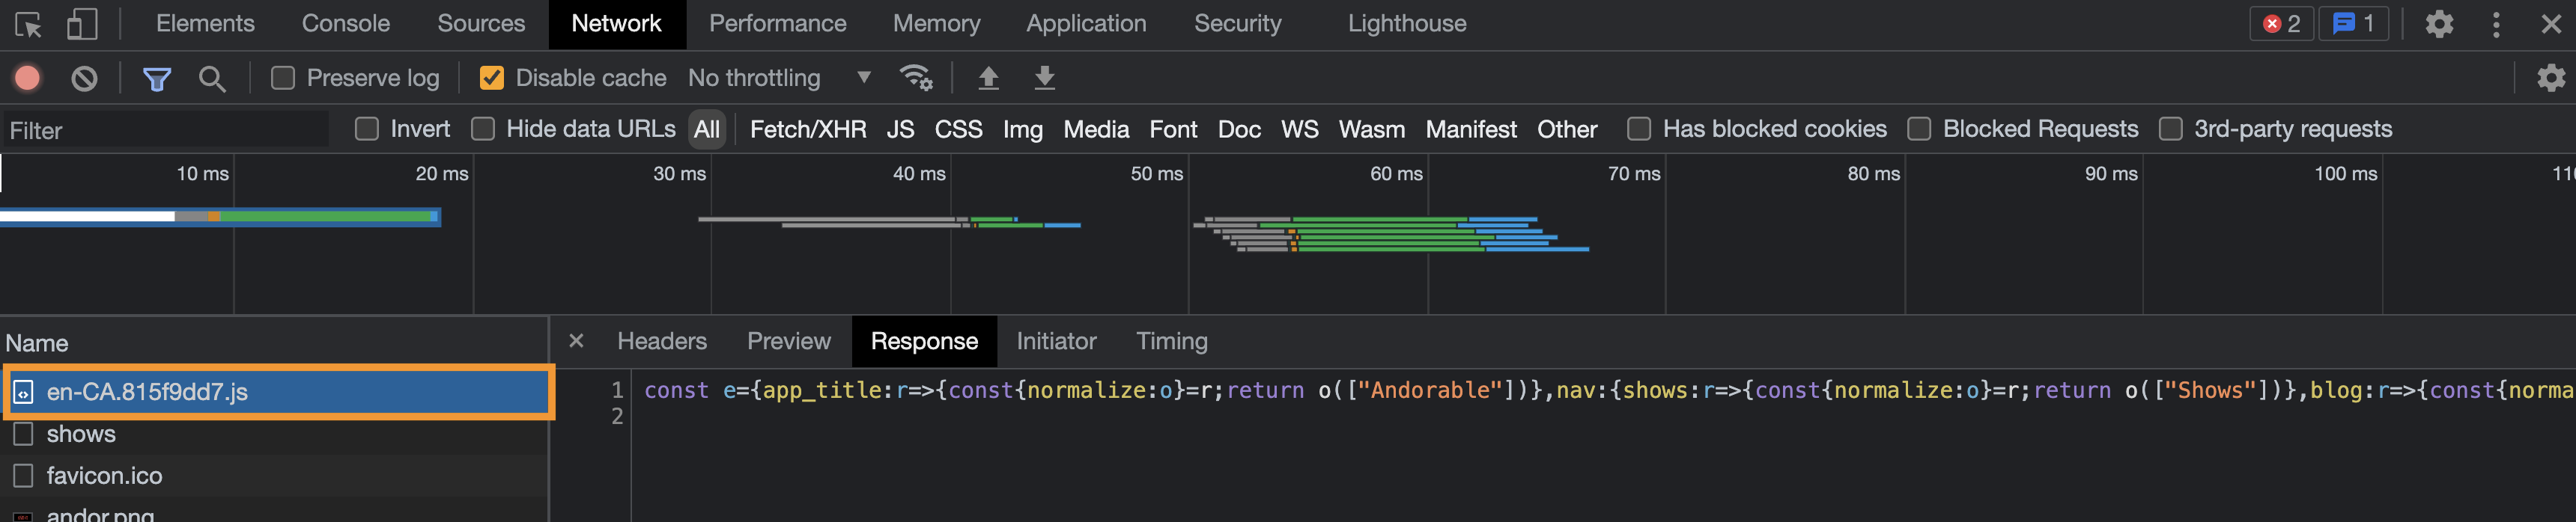Select the Network tab
2576x522 pixels.
pyautogui.click(x=617, y=24)
